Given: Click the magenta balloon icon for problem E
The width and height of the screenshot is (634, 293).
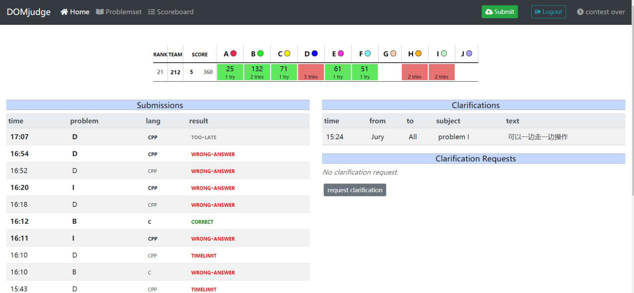Looking at the screenshot, I should (x=341, y=54).
